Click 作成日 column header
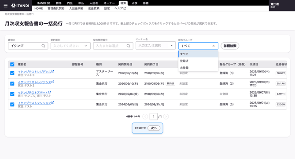 pos(254,65)
